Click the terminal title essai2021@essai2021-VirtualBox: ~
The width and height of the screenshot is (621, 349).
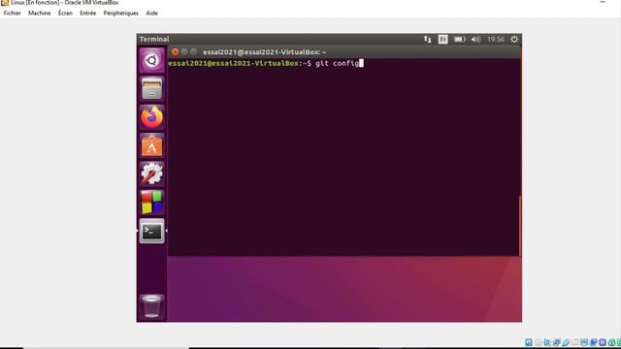[x=265, y=51]
